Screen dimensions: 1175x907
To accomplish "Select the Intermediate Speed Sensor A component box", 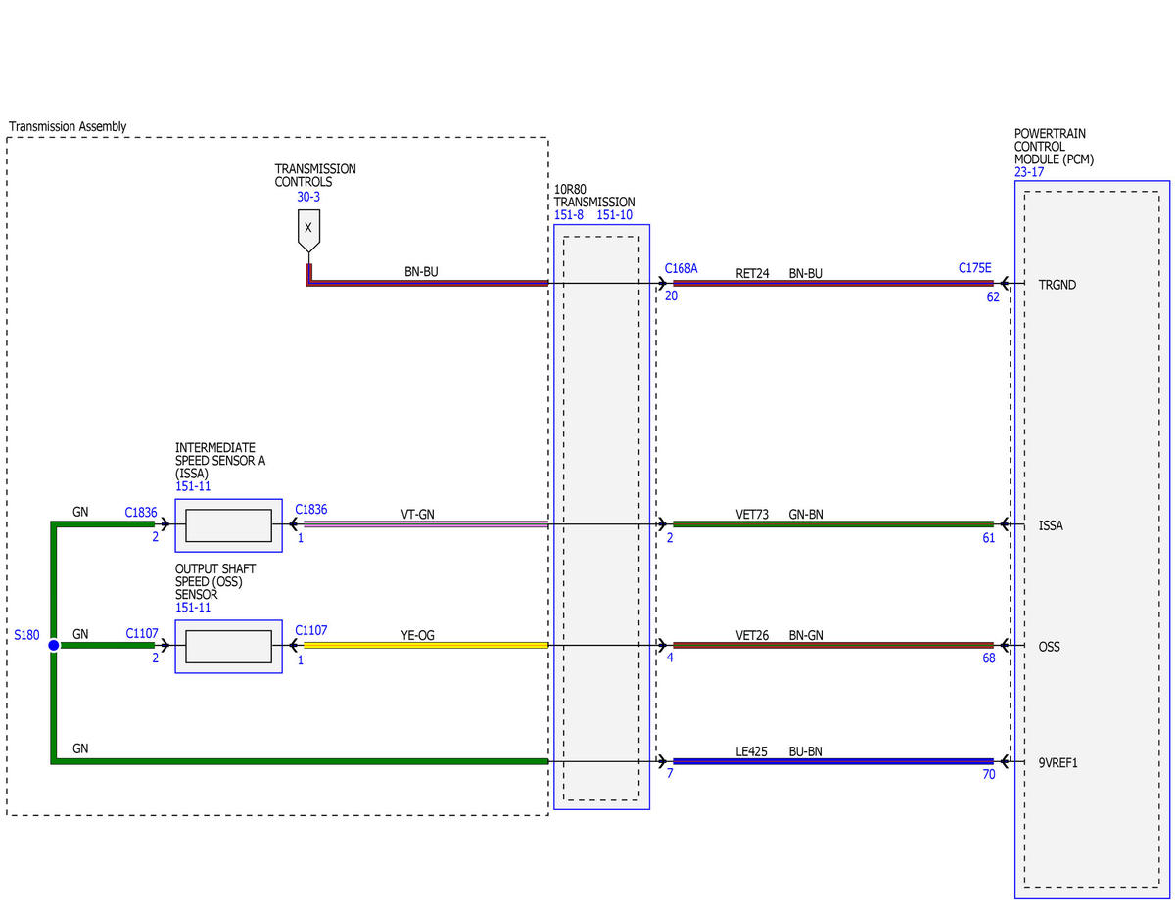I will coord(228,525).
